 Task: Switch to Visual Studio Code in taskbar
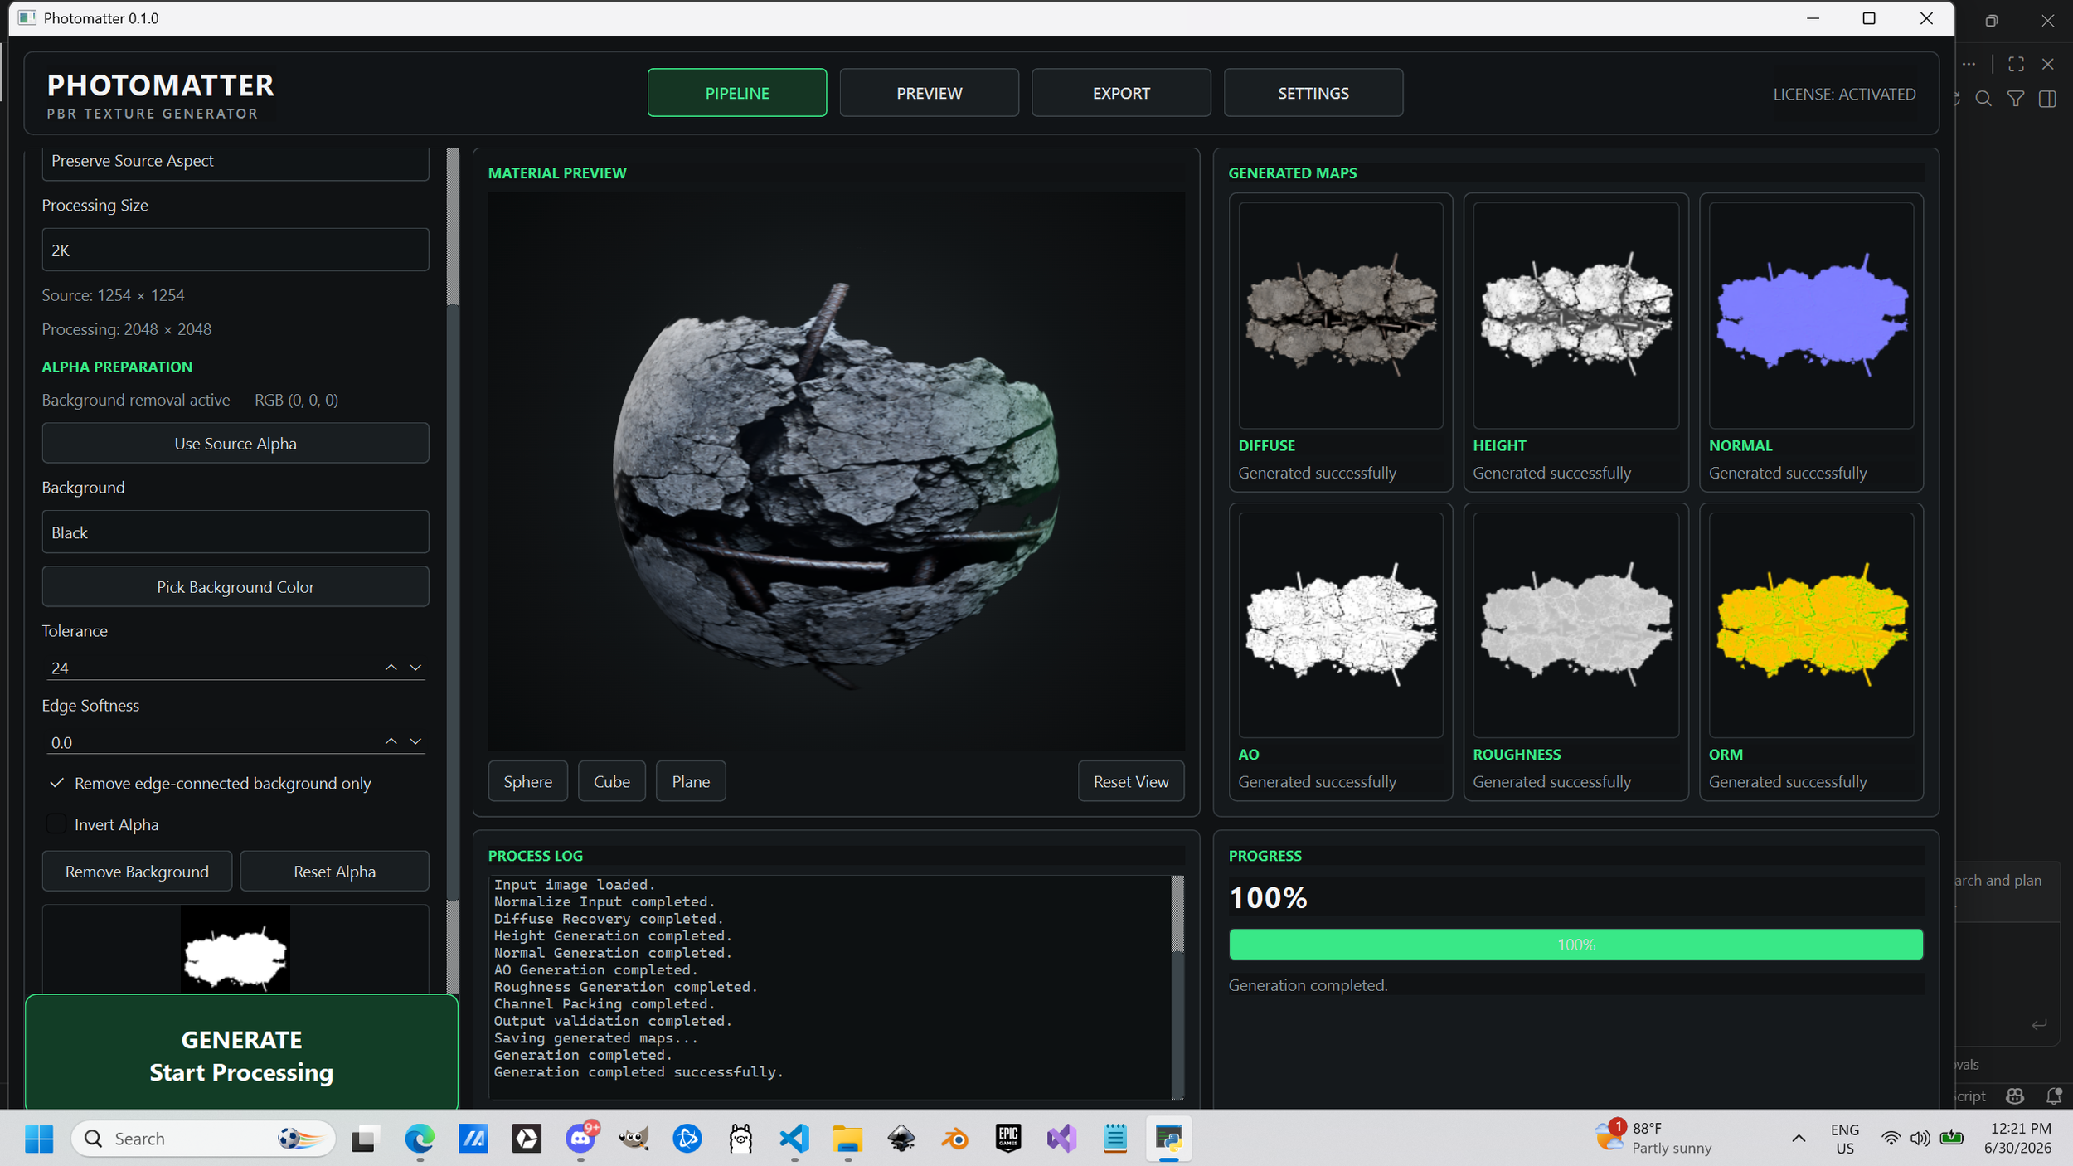(794, 1139)
